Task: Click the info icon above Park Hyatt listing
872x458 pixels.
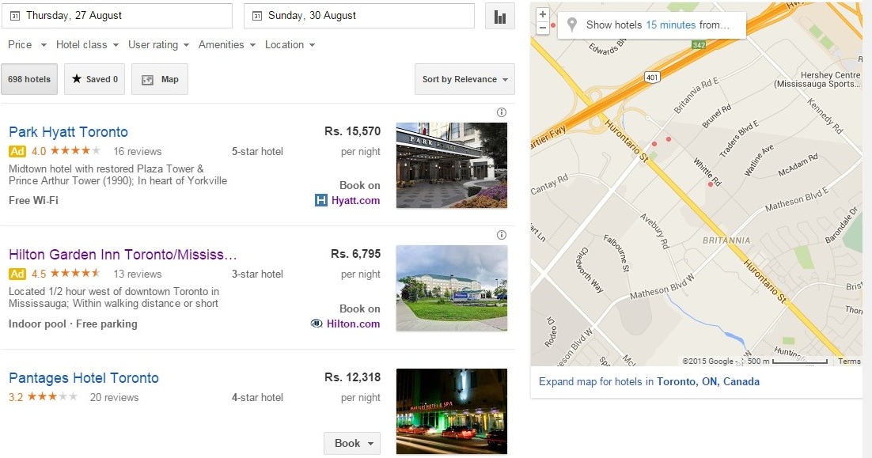Action: click(501, 112)
